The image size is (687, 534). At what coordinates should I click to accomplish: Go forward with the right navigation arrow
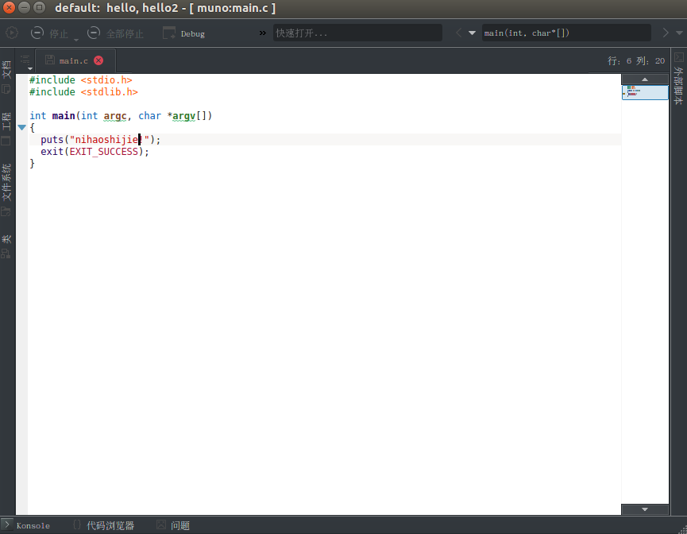point(666,33)
